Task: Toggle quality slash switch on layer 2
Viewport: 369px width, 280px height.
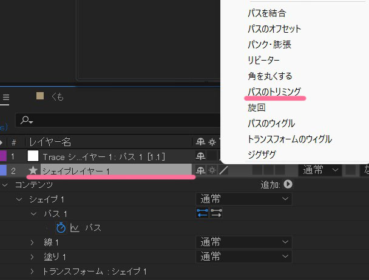Action: point(223,170)
